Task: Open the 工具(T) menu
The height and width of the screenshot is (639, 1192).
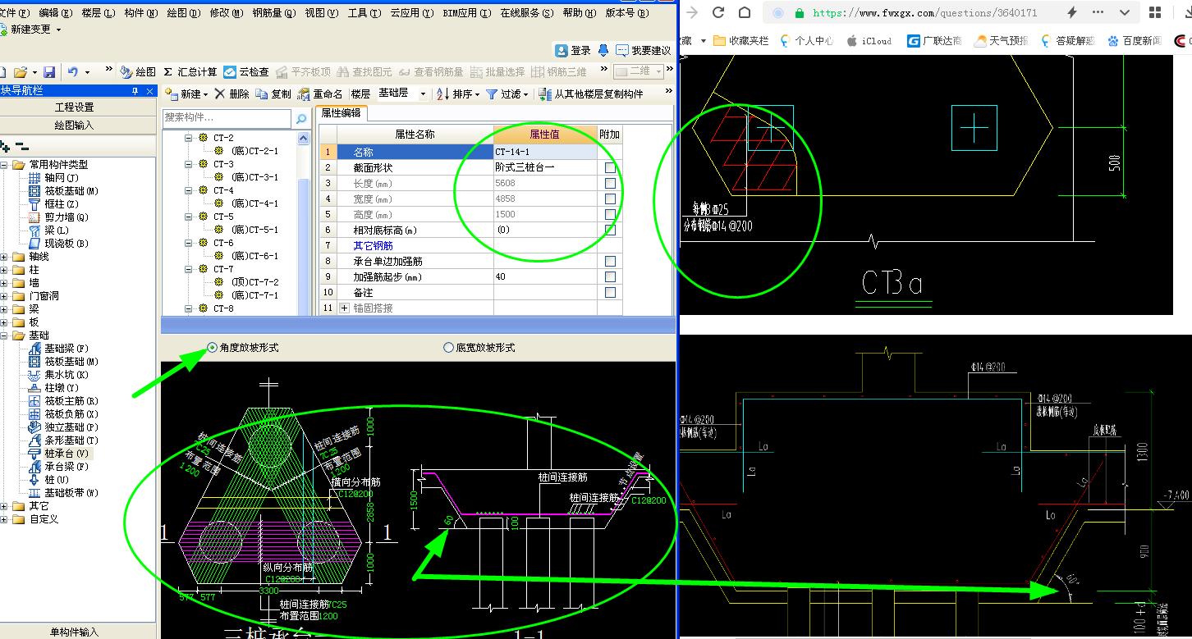Action: click(364, 13)
